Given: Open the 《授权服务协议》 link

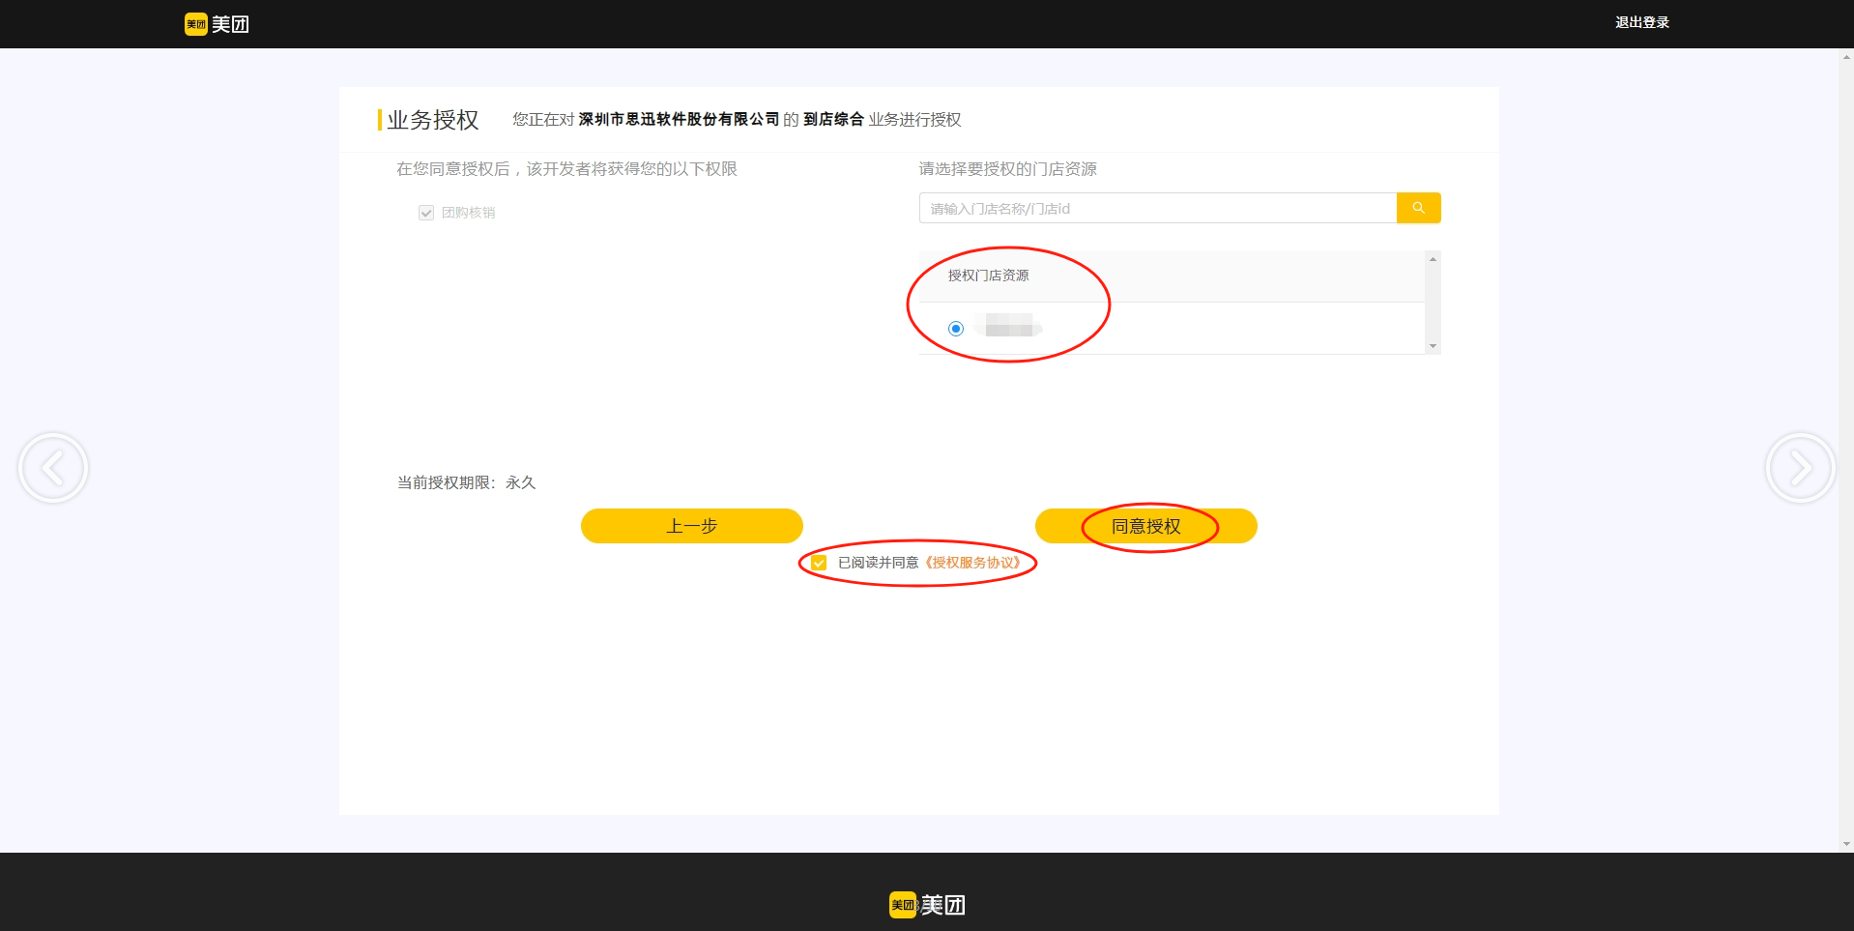Looking at the screenshot, I should pyautogui.click(x=972, y=563).
